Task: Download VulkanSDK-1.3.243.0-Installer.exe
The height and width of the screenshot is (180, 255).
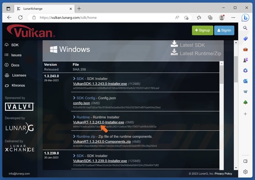Action: pos(100,84)
